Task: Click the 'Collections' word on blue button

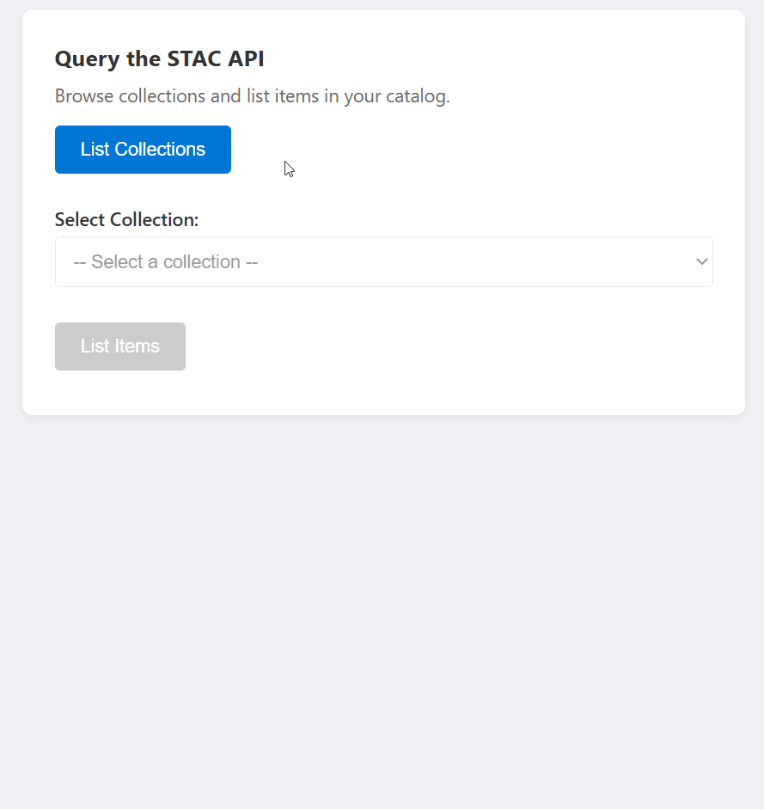Action: pos(160,150)
